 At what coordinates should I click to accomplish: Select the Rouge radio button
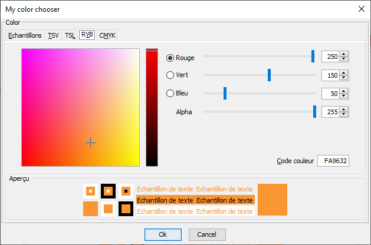tap(170, 58)
